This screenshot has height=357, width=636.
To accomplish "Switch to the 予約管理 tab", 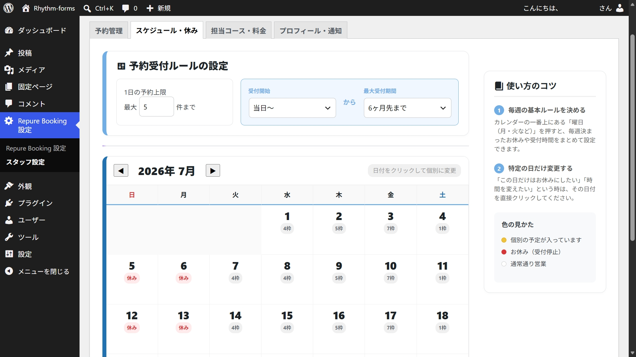I will coord(109,30).
